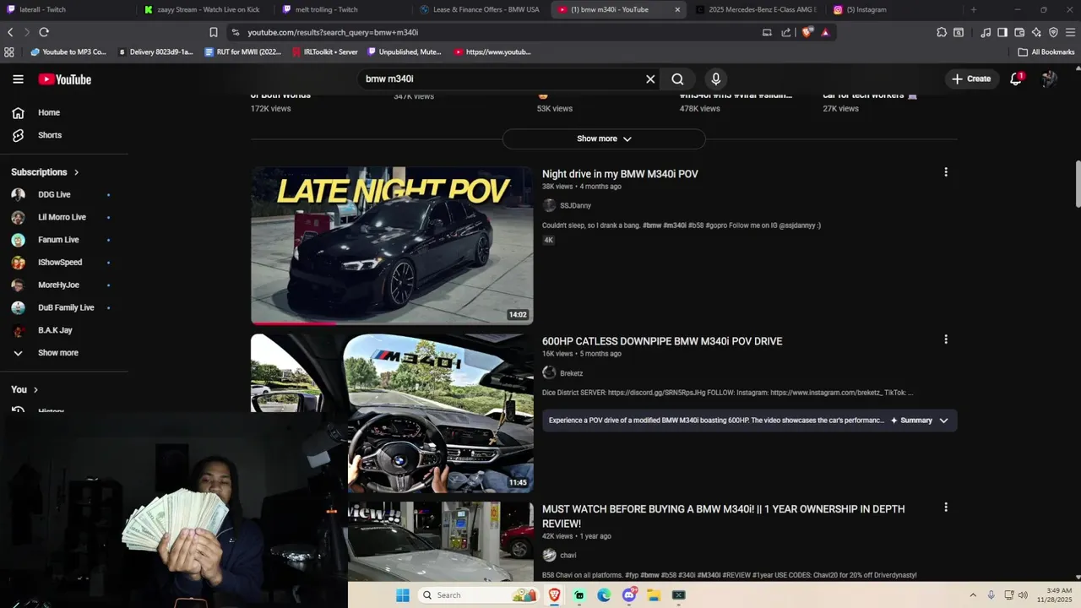
Task: Reload the page in browser
Action: point(44,32)
